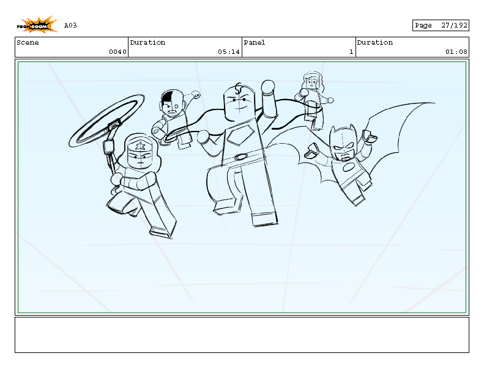The height and width of the screenshot is (375, 484).
Task: Click the Panel header label
Action: pyautogui.click(x=255, y=43)
